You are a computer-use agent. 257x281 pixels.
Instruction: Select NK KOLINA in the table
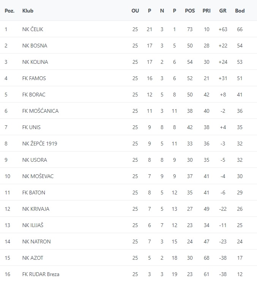[x=35, y=62]
